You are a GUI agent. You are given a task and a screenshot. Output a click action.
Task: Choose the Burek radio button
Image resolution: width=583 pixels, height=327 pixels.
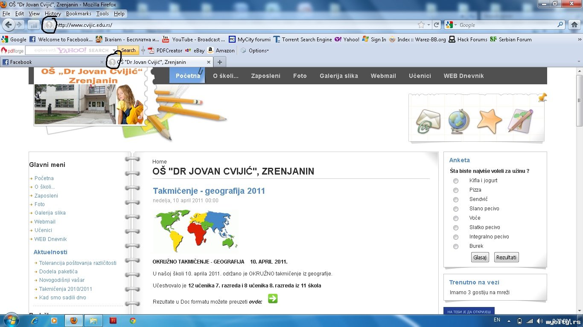point(456,247)
